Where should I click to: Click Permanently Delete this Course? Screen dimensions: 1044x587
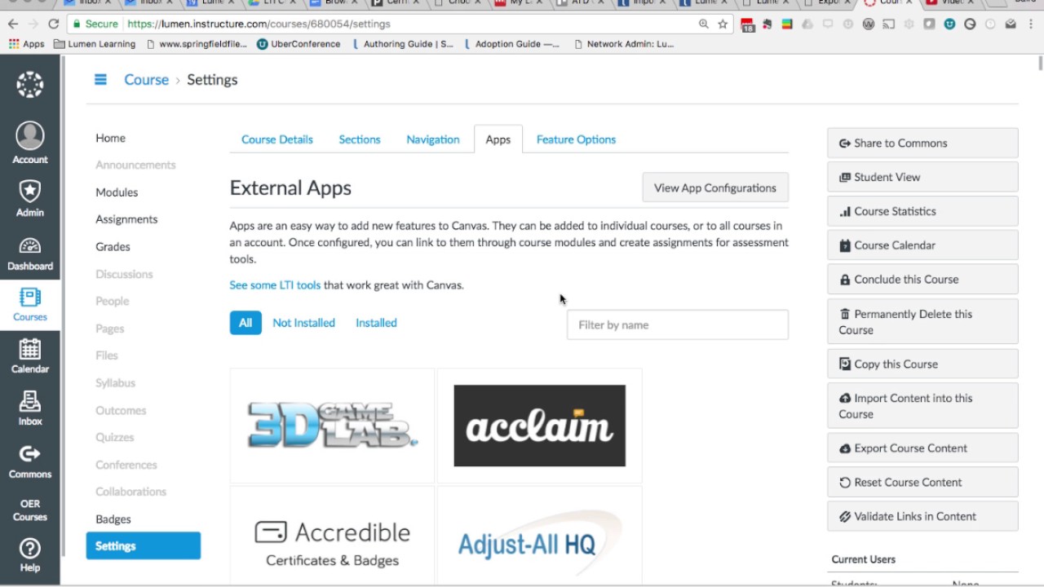[922, 321]
